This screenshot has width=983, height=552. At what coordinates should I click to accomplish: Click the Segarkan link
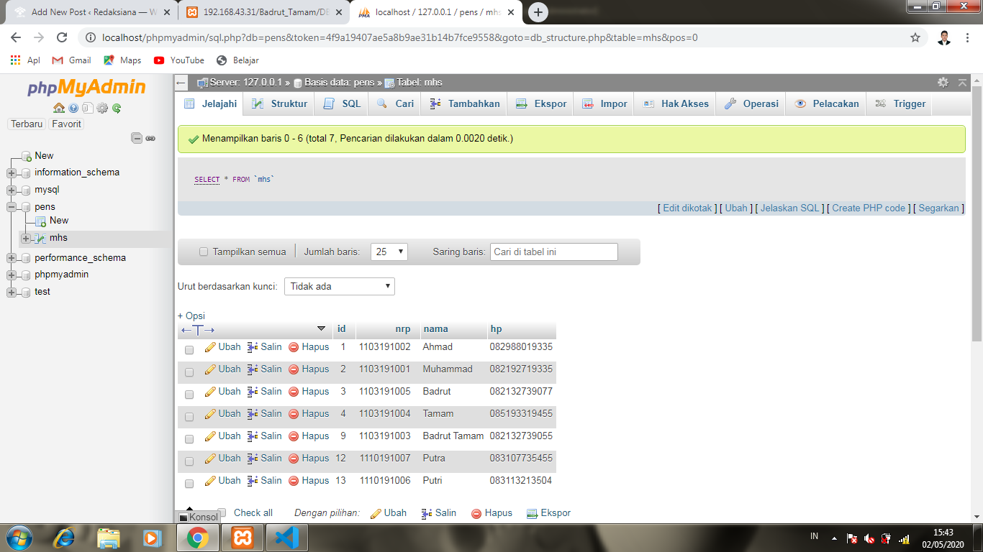tap(939, 208)
